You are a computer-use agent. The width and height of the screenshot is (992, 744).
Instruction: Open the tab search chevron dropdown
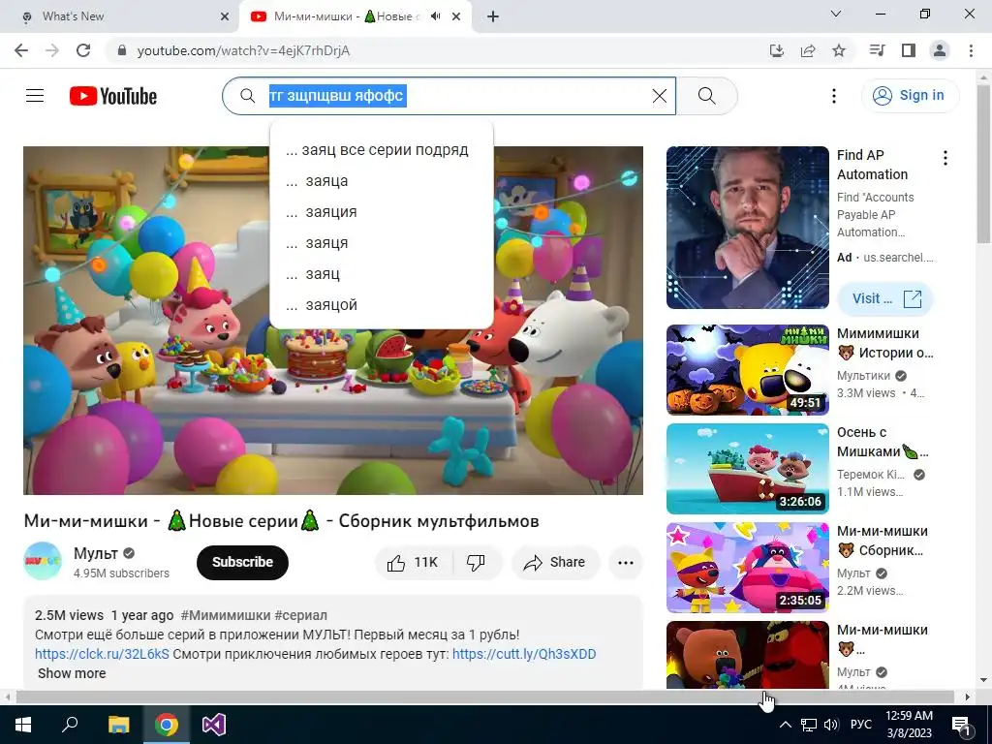[836, 14]
